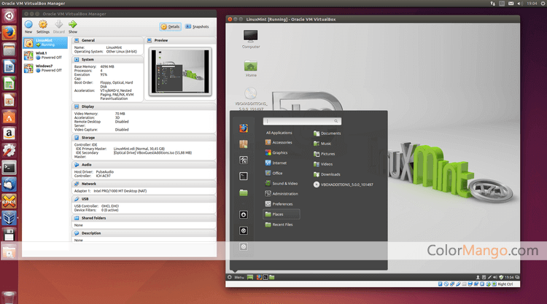
Task: Open the VBOXADDITIONS disc desktop icon
Action: tap(250, 98)
